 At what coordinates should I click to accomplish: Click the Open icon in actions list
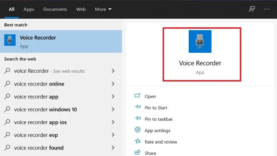point(137,96)
